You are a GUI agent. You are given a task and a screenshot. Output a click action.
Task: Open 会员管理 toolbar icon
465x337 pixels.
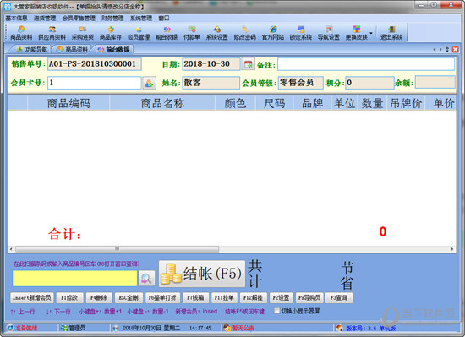[139, 33]
